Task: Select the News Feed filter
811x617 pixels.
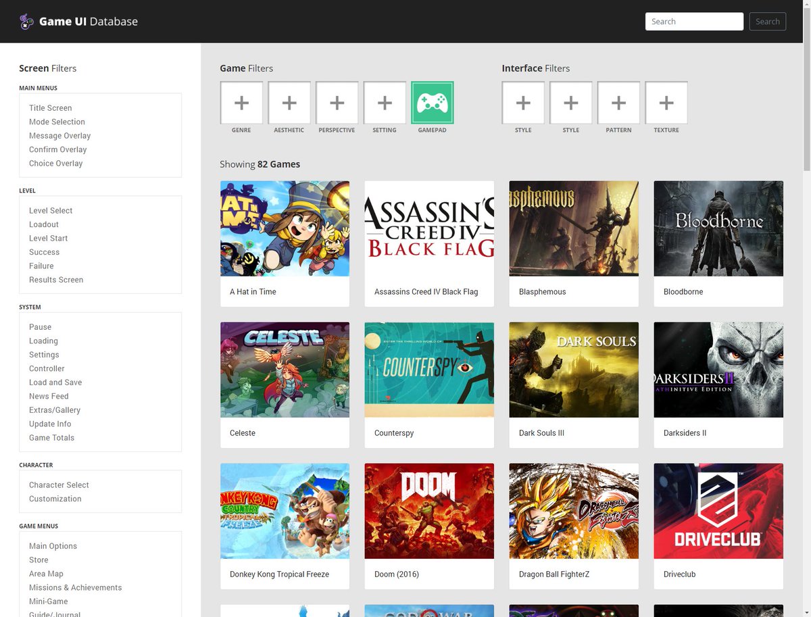Action: coord(49,397)
